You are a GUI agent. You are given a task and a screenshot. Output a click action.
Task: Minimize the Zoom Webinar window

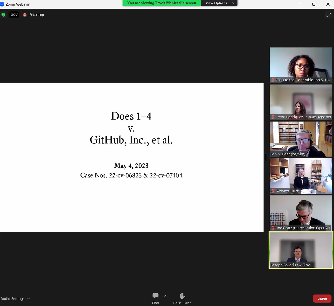300,4
